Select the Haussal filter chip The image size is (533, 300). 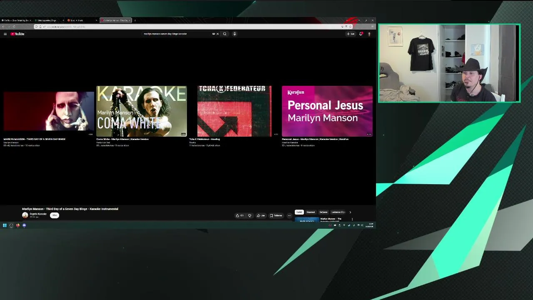click(x=311, y=212)
